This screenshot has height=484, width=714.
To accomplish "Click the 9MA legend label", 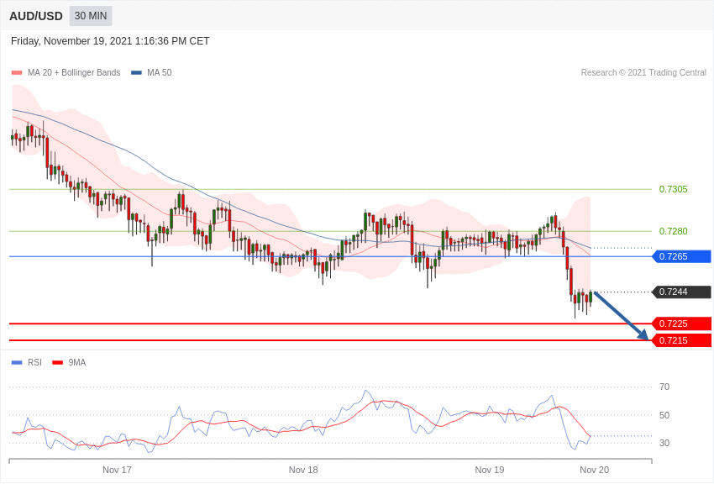I will click(x=77, y=362).
